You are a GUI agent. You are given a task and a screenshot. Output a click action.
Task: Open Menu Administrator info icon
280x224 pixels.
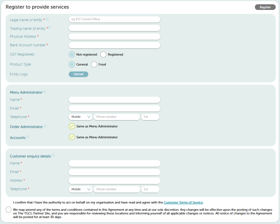click(x=45, y=92)
